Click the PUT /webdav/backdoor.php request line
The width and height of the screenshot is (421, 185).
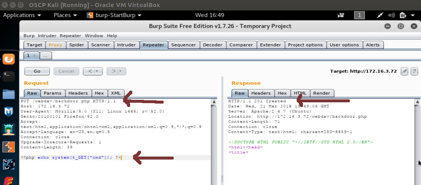pyautogui.click(x=68, y=101)
